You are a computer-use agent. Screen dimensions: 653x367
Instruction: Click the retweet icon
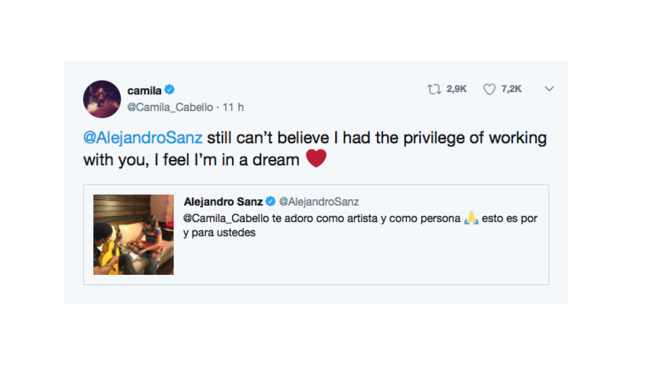[x=434, y=89]
